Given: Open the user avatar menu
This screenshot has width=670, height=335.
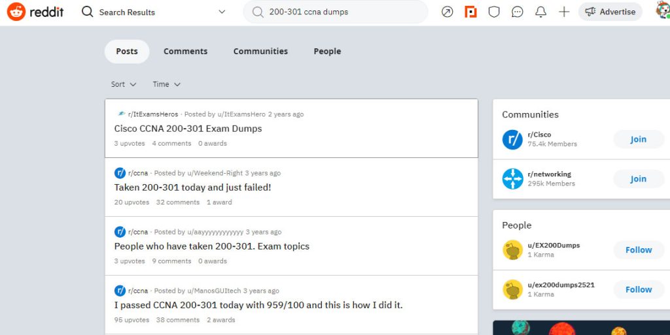Looking at the screenshot, I should 663,10.
